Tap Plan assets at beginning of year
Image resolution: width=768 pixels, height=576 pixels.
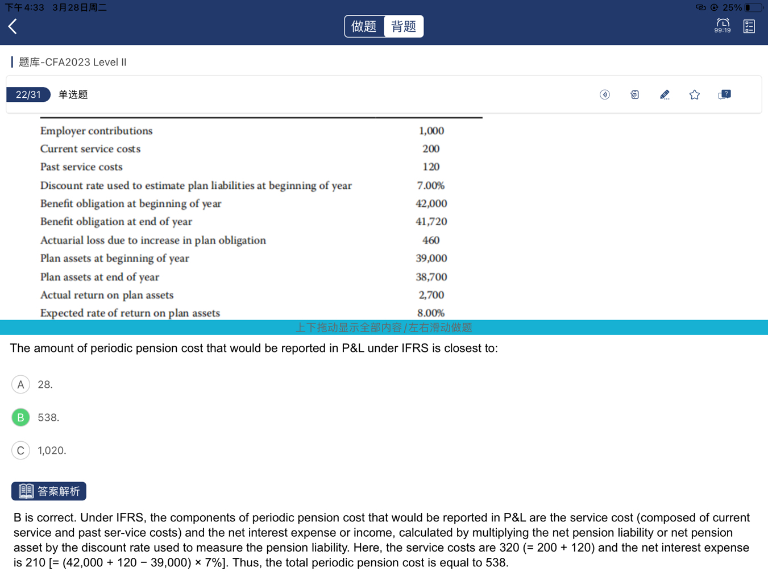pyautogui.click(x=114, y=258)
